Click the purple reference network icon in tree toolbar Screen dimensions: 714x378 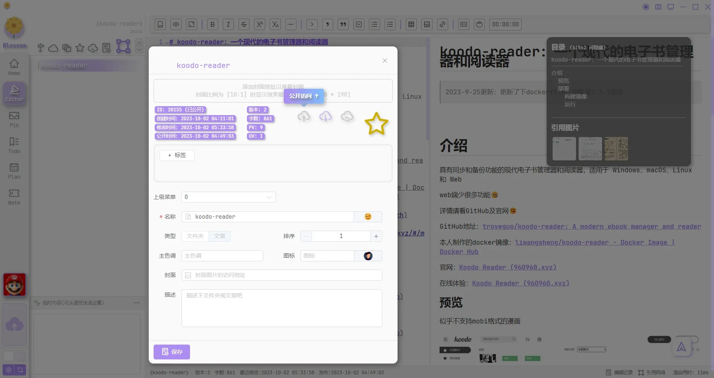(x=123, y=46)
